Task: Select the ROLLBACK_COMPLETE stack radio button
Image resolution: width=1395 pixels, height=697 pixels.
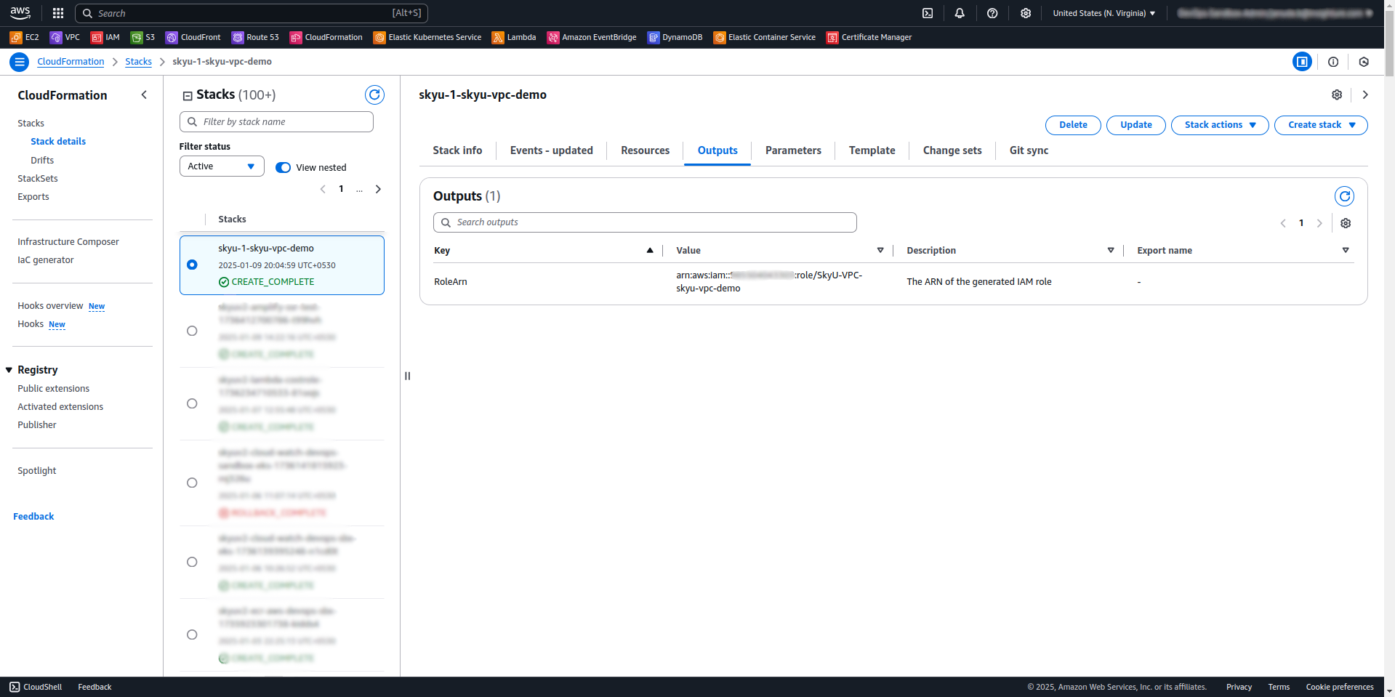Action: pos(192,483)
